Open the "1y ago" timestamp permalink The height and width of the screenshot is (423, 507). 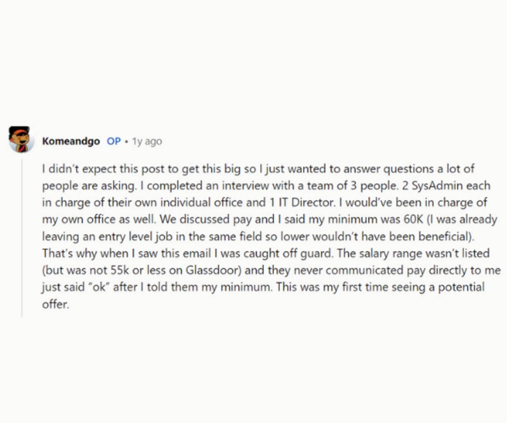coord(147,141)
